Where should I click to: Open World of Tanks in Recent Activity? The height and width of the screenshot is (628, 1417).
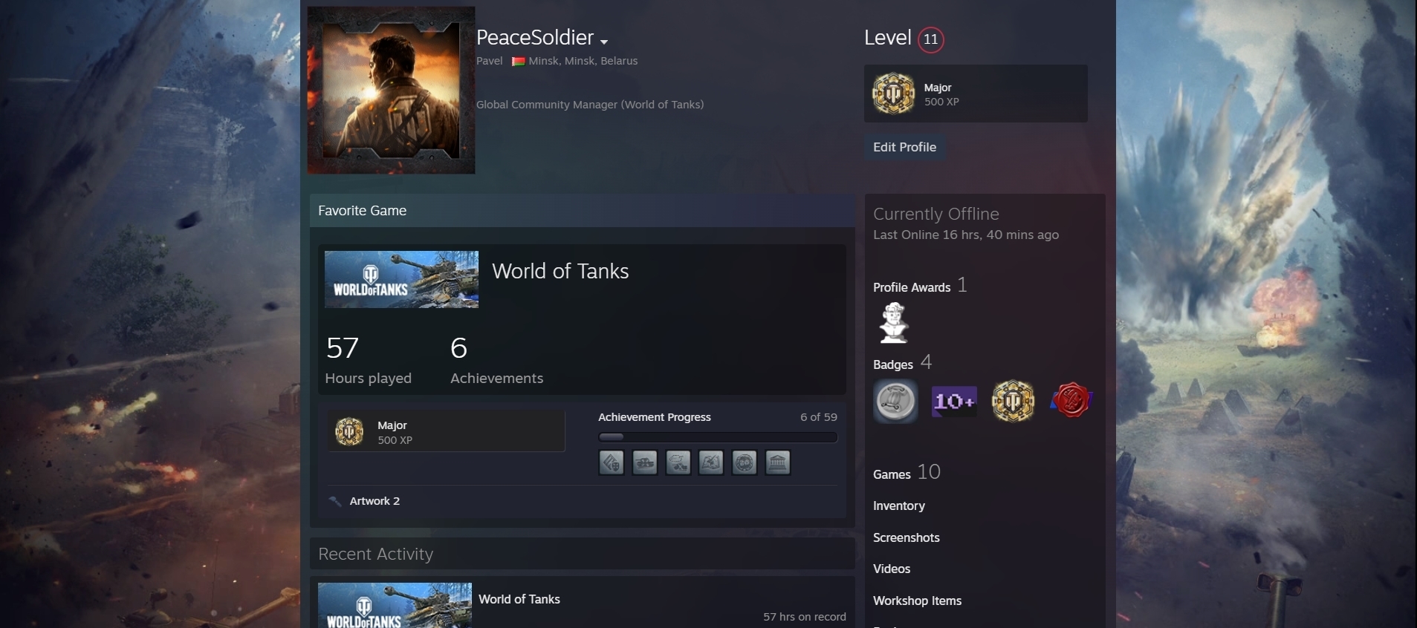tap(519, 599)
